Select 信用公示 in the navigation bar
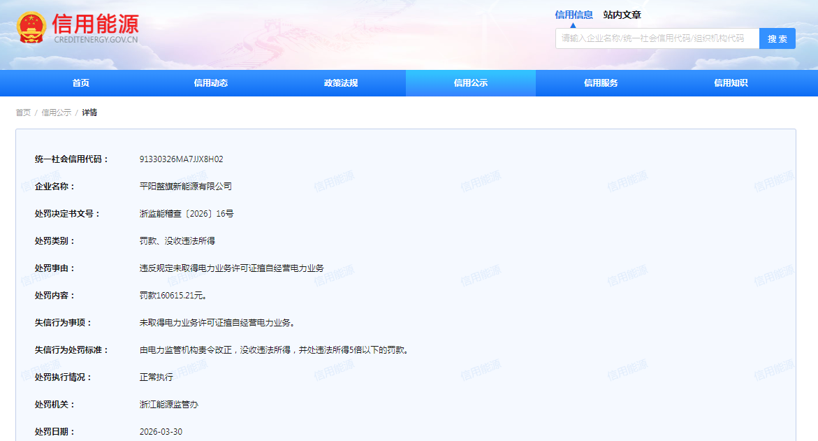818x441 pixels. tap(470, 83)
